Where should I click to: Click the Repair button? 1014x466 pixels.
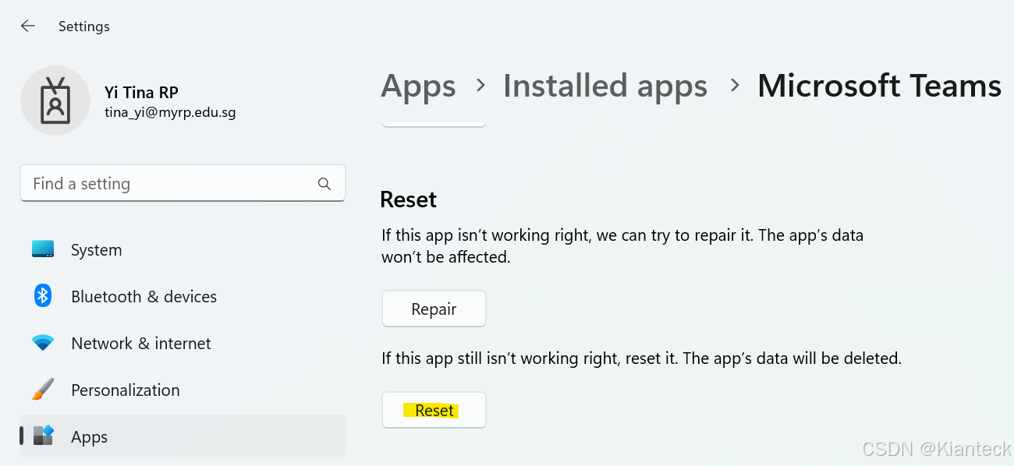click(x=434, y=309)
